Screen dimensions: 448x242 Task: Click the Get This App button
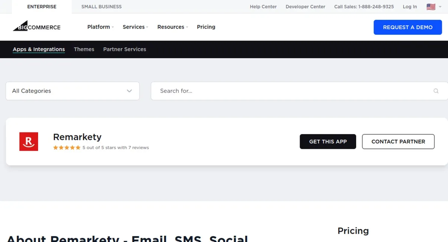tap(328, 141)
